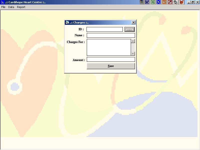
Task: Click the Office shortcut bar control icon
Action: pos(141,2)
